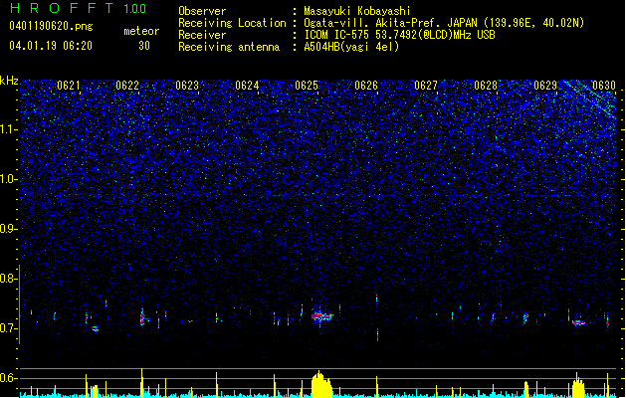The height and width of the screenshot is (398, 626).
Task: Select the A504HB(yagi 4el) antenna text
Action: point(351,47)
